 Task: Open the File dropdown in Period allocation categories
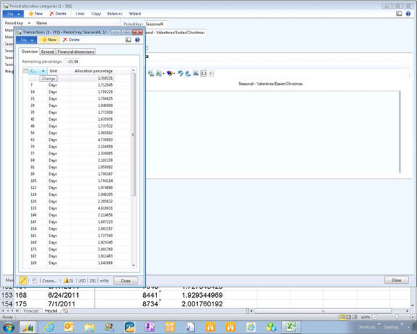pos(14,13)
